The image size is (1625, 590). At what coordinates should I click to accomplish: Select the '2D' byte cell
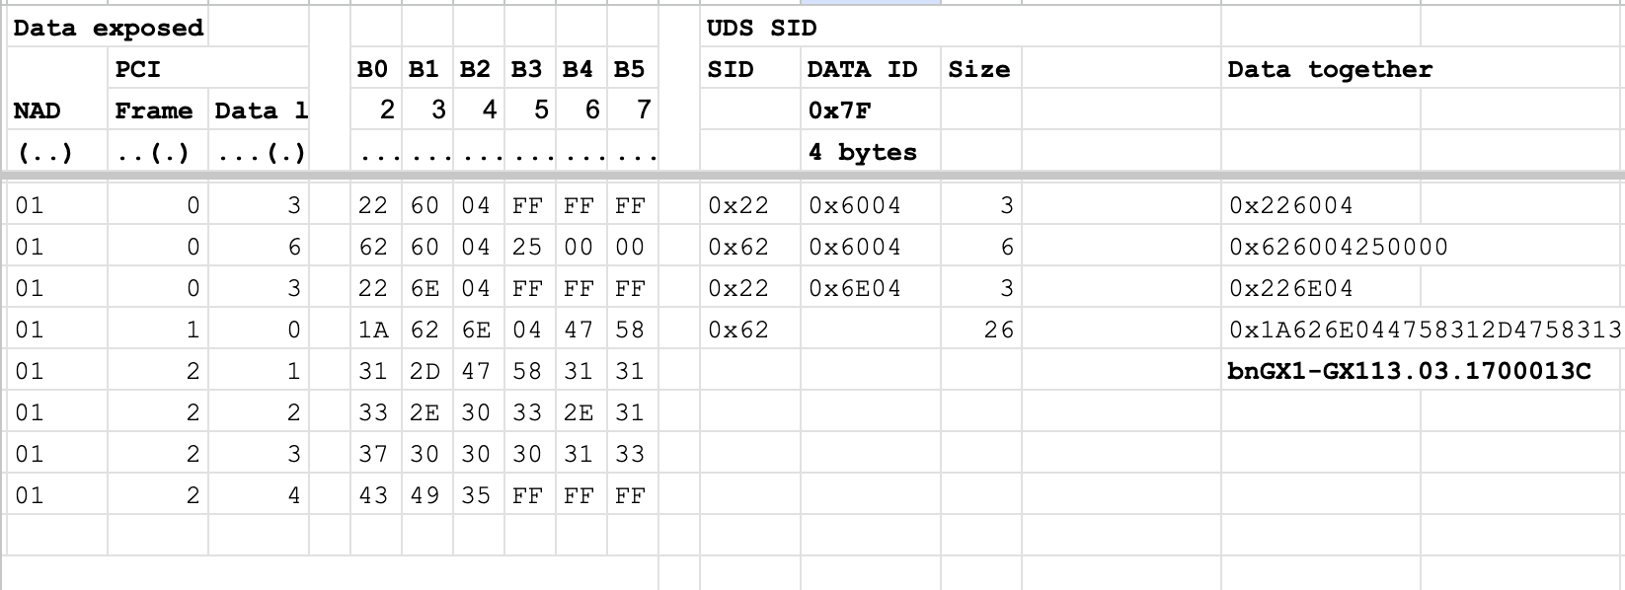point(425,371)
